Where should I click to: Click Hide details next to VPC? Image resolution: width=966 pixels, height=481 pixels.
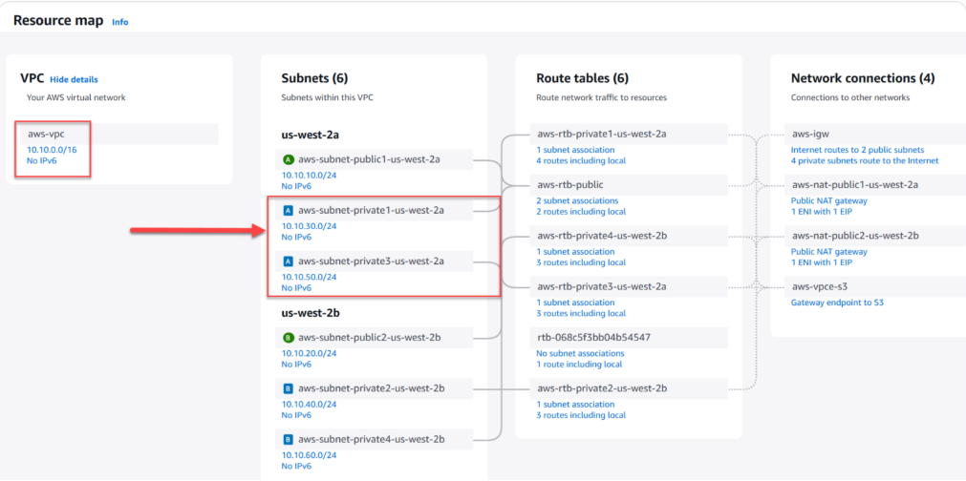pyautogui.click(x=74, y=79)
